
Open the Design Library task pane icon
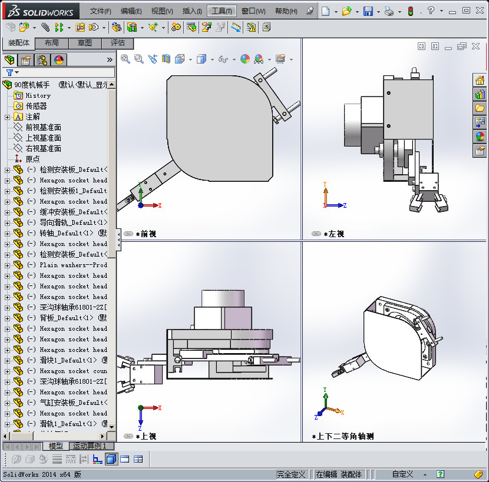(480, 94)
